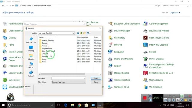This screenshot has width=192, height=108.
Task: Open the Fonts Control Panel item
Action: (8, 45)
